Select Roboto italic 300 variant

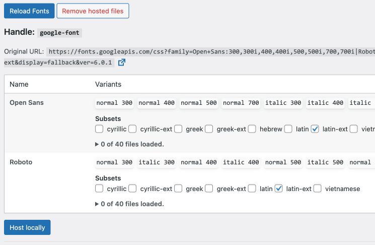click(157, 162)
